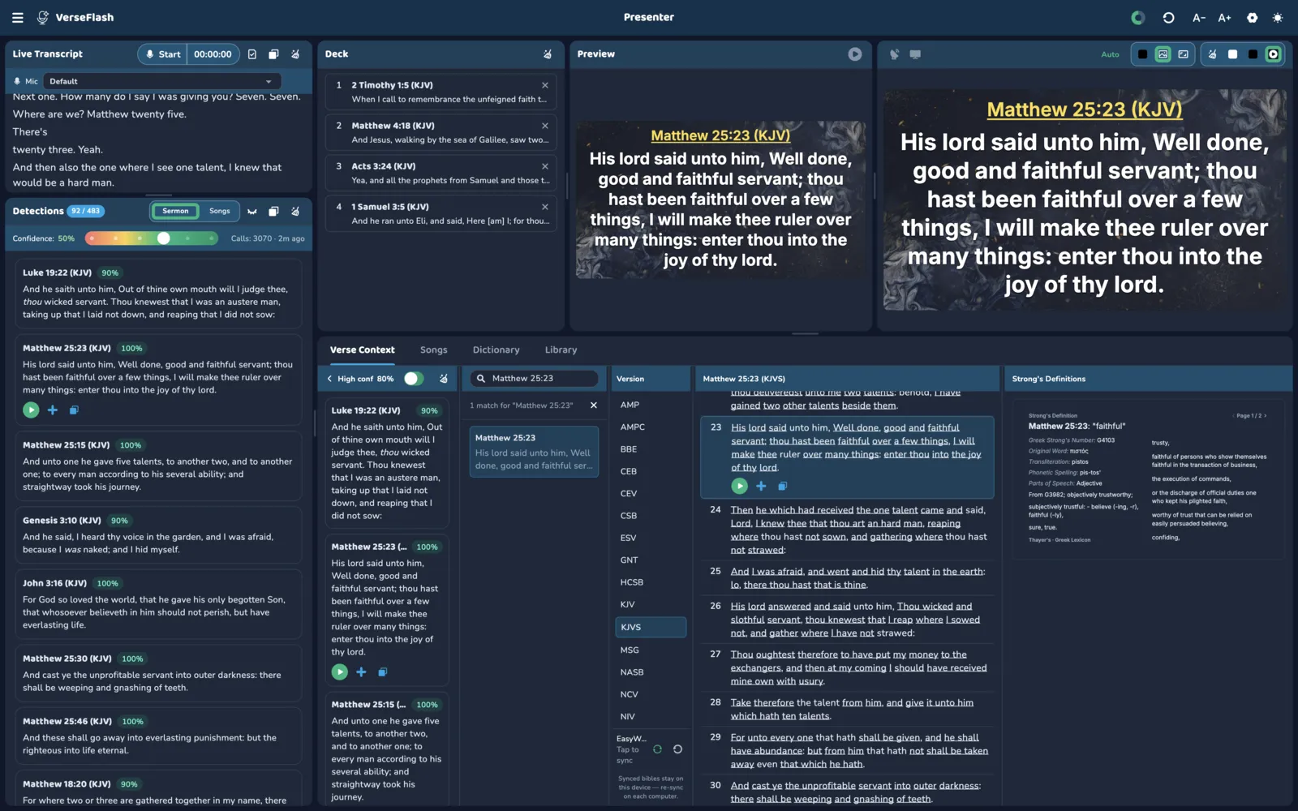The image size is (1298, 811).
Task: Play verse 23 in KJVS reader
Action: (739, 486)
